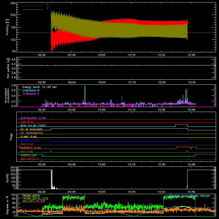Click the 'Normalized modulation' axis title
Screen dimensions: 219x219
coord(7,96)
